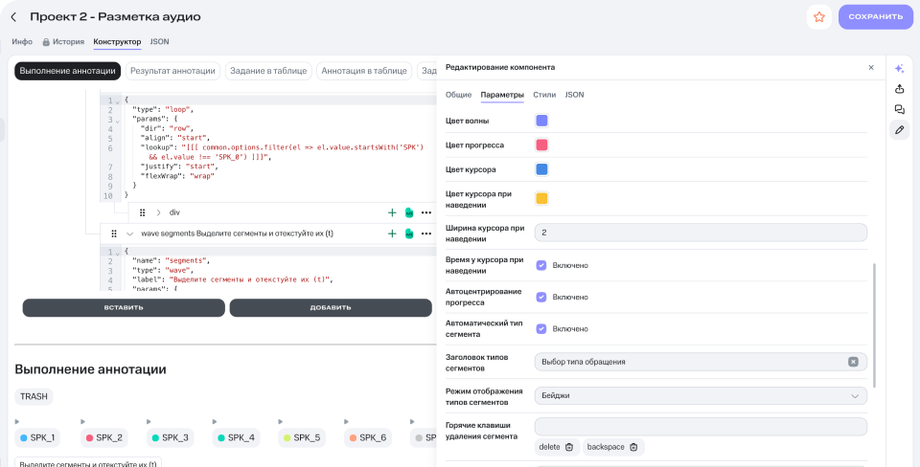The image size is (920, 467).
Task: Open the comments chat icon
Action: 899,109
